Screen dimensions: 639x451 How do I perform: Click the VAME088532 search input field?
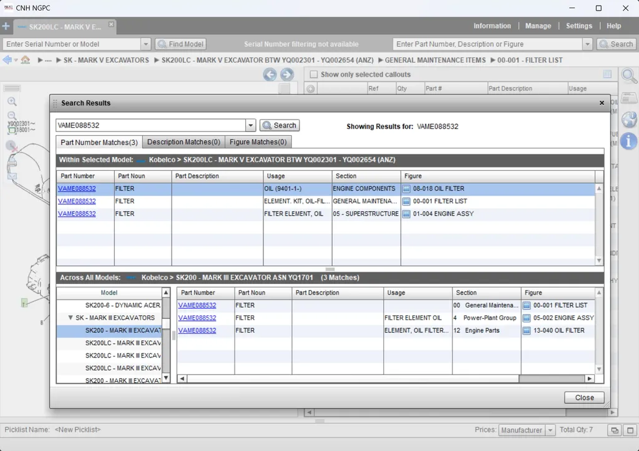[150, 125]
